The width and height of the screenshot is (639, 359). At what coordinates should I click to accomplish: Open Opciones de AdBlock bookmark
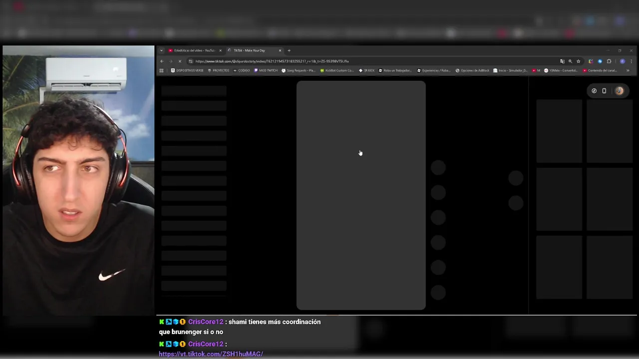tap(472, 70)
